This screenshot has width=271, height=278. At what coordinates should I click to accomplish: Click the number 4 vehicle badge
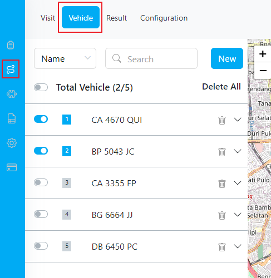[x=67, y=215]
